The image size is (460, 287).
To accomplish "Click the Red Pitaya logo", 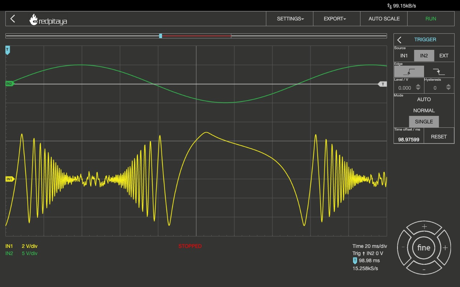I will [48, 20].
